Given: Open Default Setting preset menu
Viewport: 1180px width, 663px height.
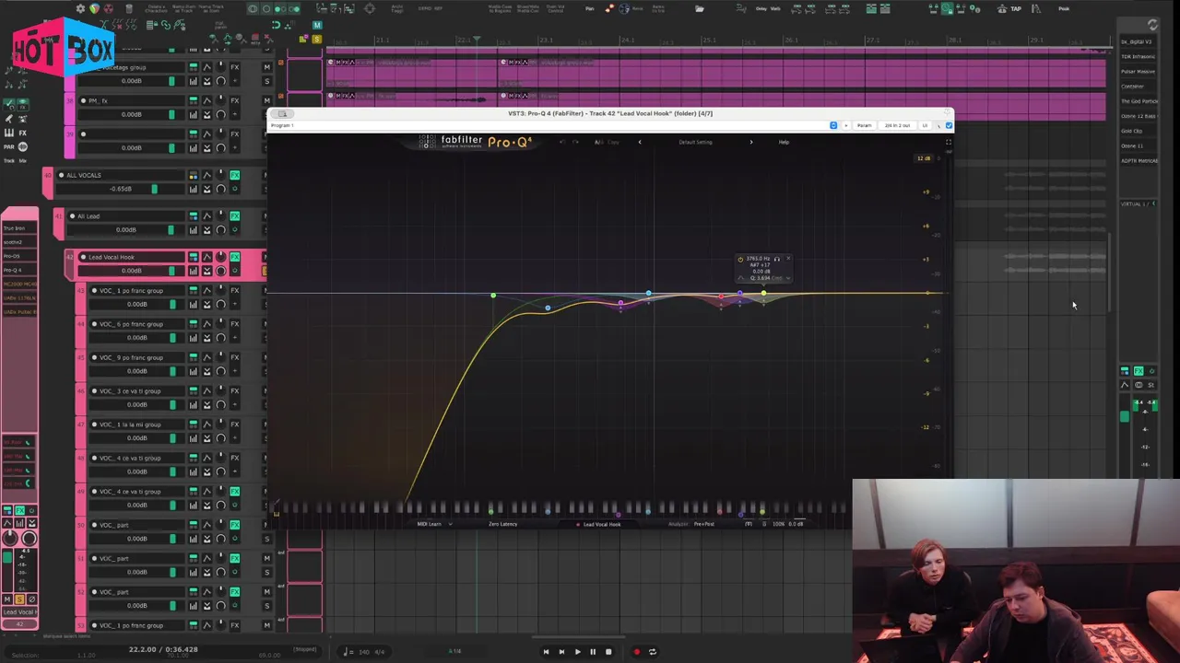Looking at the screenshot, I should pos(695,142).
